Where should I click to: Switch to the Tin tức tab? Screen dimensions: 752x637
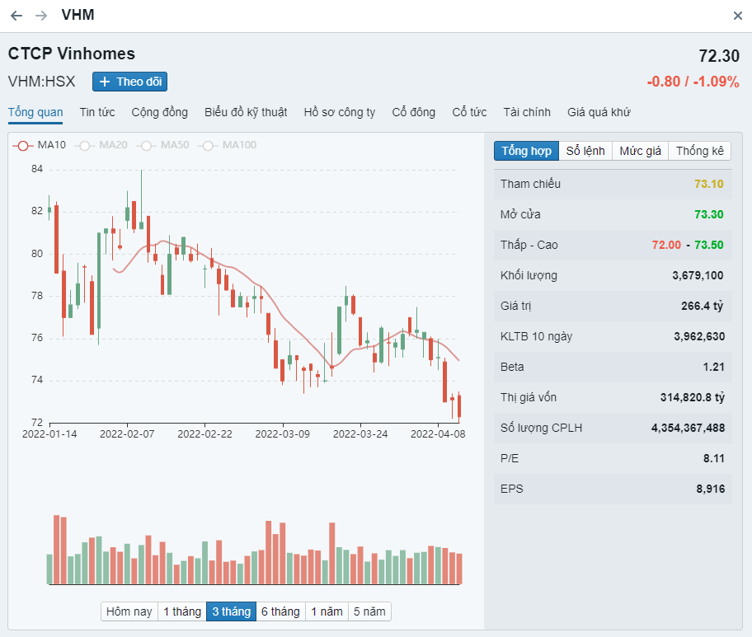[97, 112]
